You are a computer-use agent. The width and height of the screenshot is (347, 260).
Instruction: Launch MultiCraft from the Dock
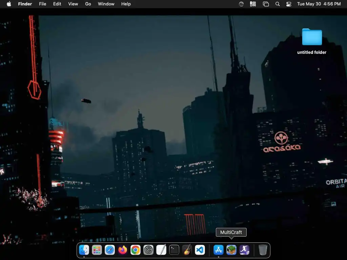pyautogui.click(x=231, y=250)
